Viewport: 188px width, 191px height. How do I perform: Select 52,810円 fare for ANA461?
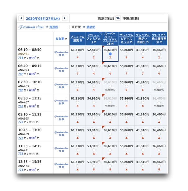click(94, 54)
